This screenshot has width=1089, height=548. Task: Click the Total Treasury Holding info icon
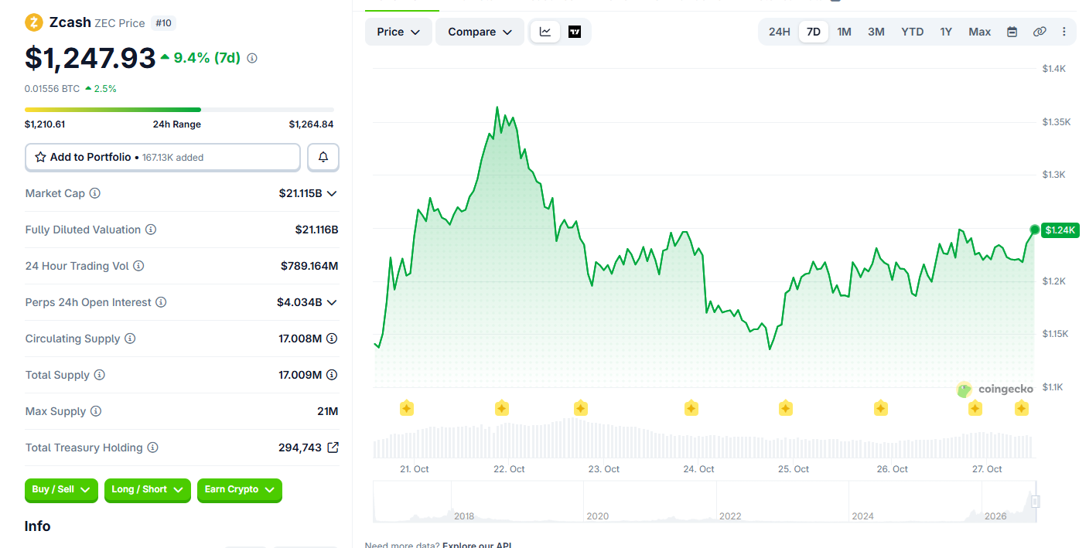point(153,448)
